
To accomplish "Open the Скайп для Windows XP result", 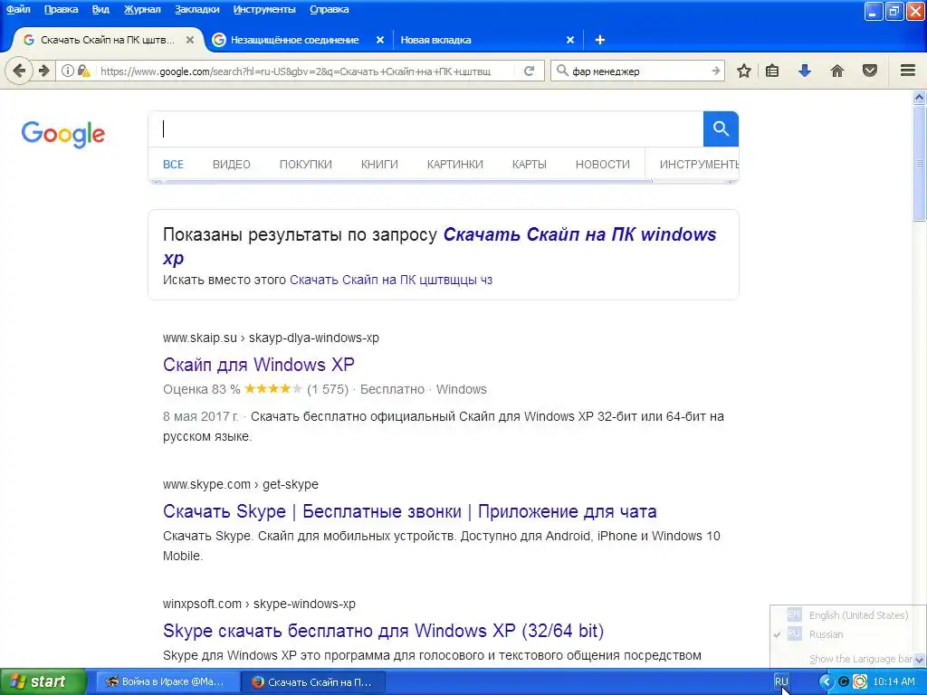I will click(258, 365).
